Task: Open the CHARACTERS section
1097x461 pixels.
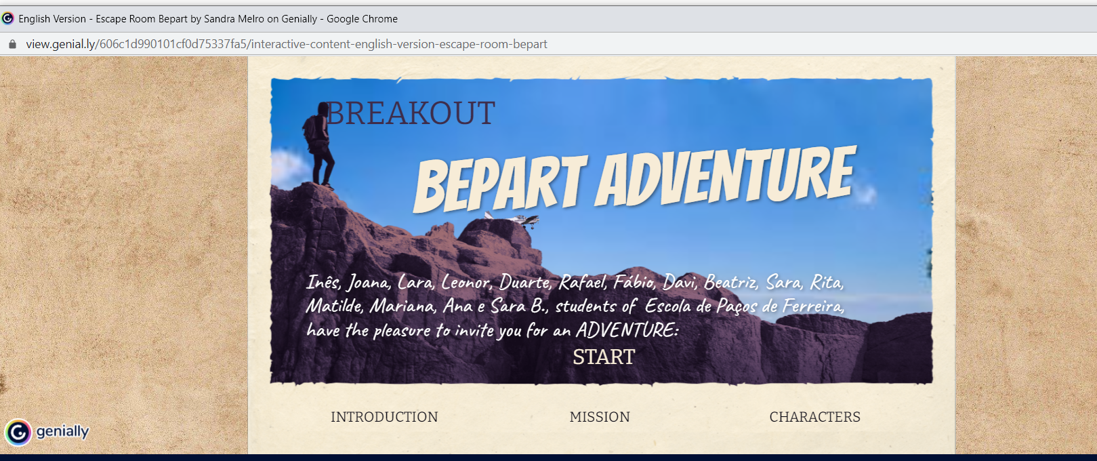Action: (814, 417)
